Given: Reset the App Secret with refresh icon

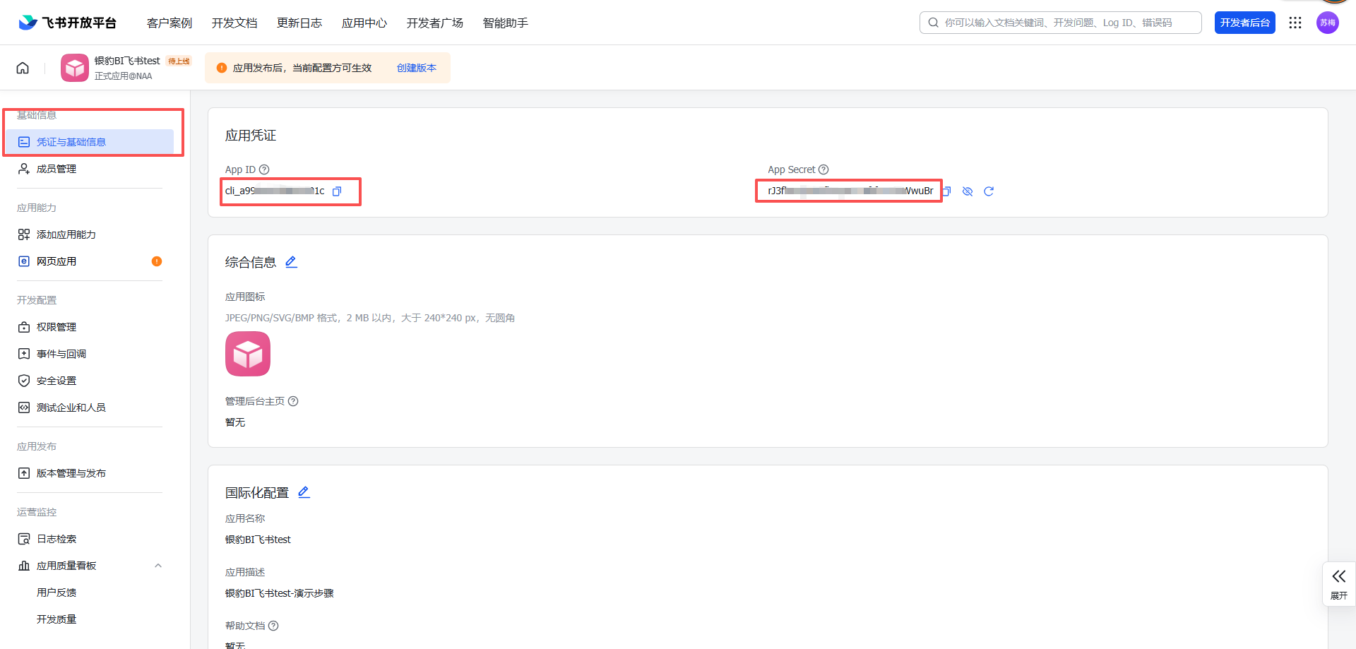Looking at the screenshot, I should 989,191.
